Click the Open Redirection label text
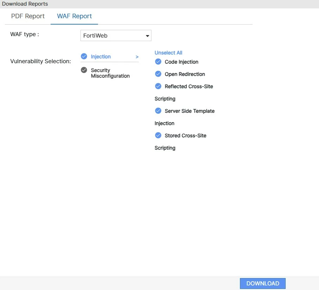 185,74
